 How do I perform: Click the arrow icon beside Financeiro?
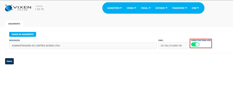click(186, 8)
